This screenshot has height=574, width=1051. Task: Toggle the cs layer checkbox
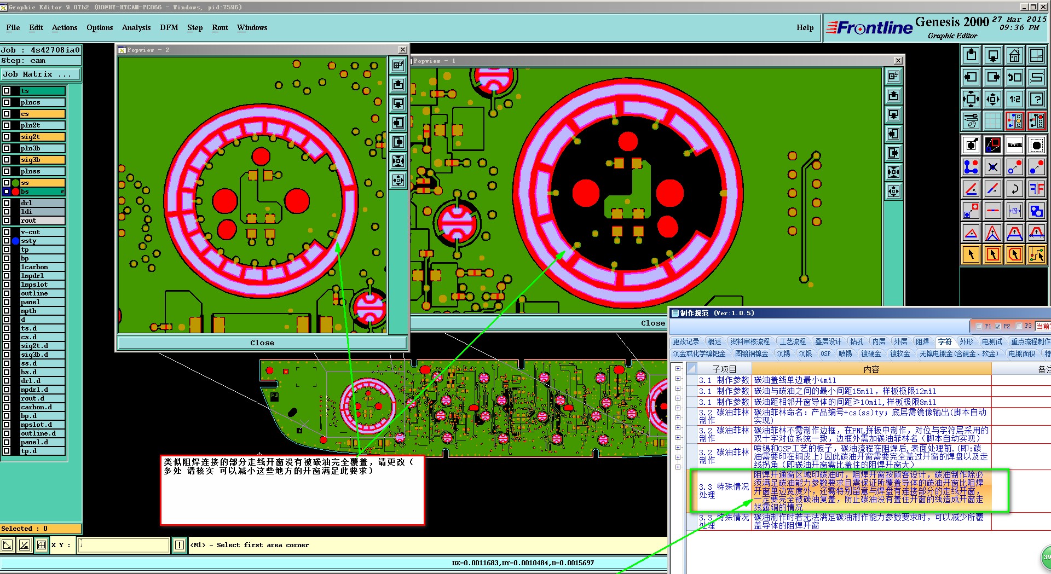point(7,114)
